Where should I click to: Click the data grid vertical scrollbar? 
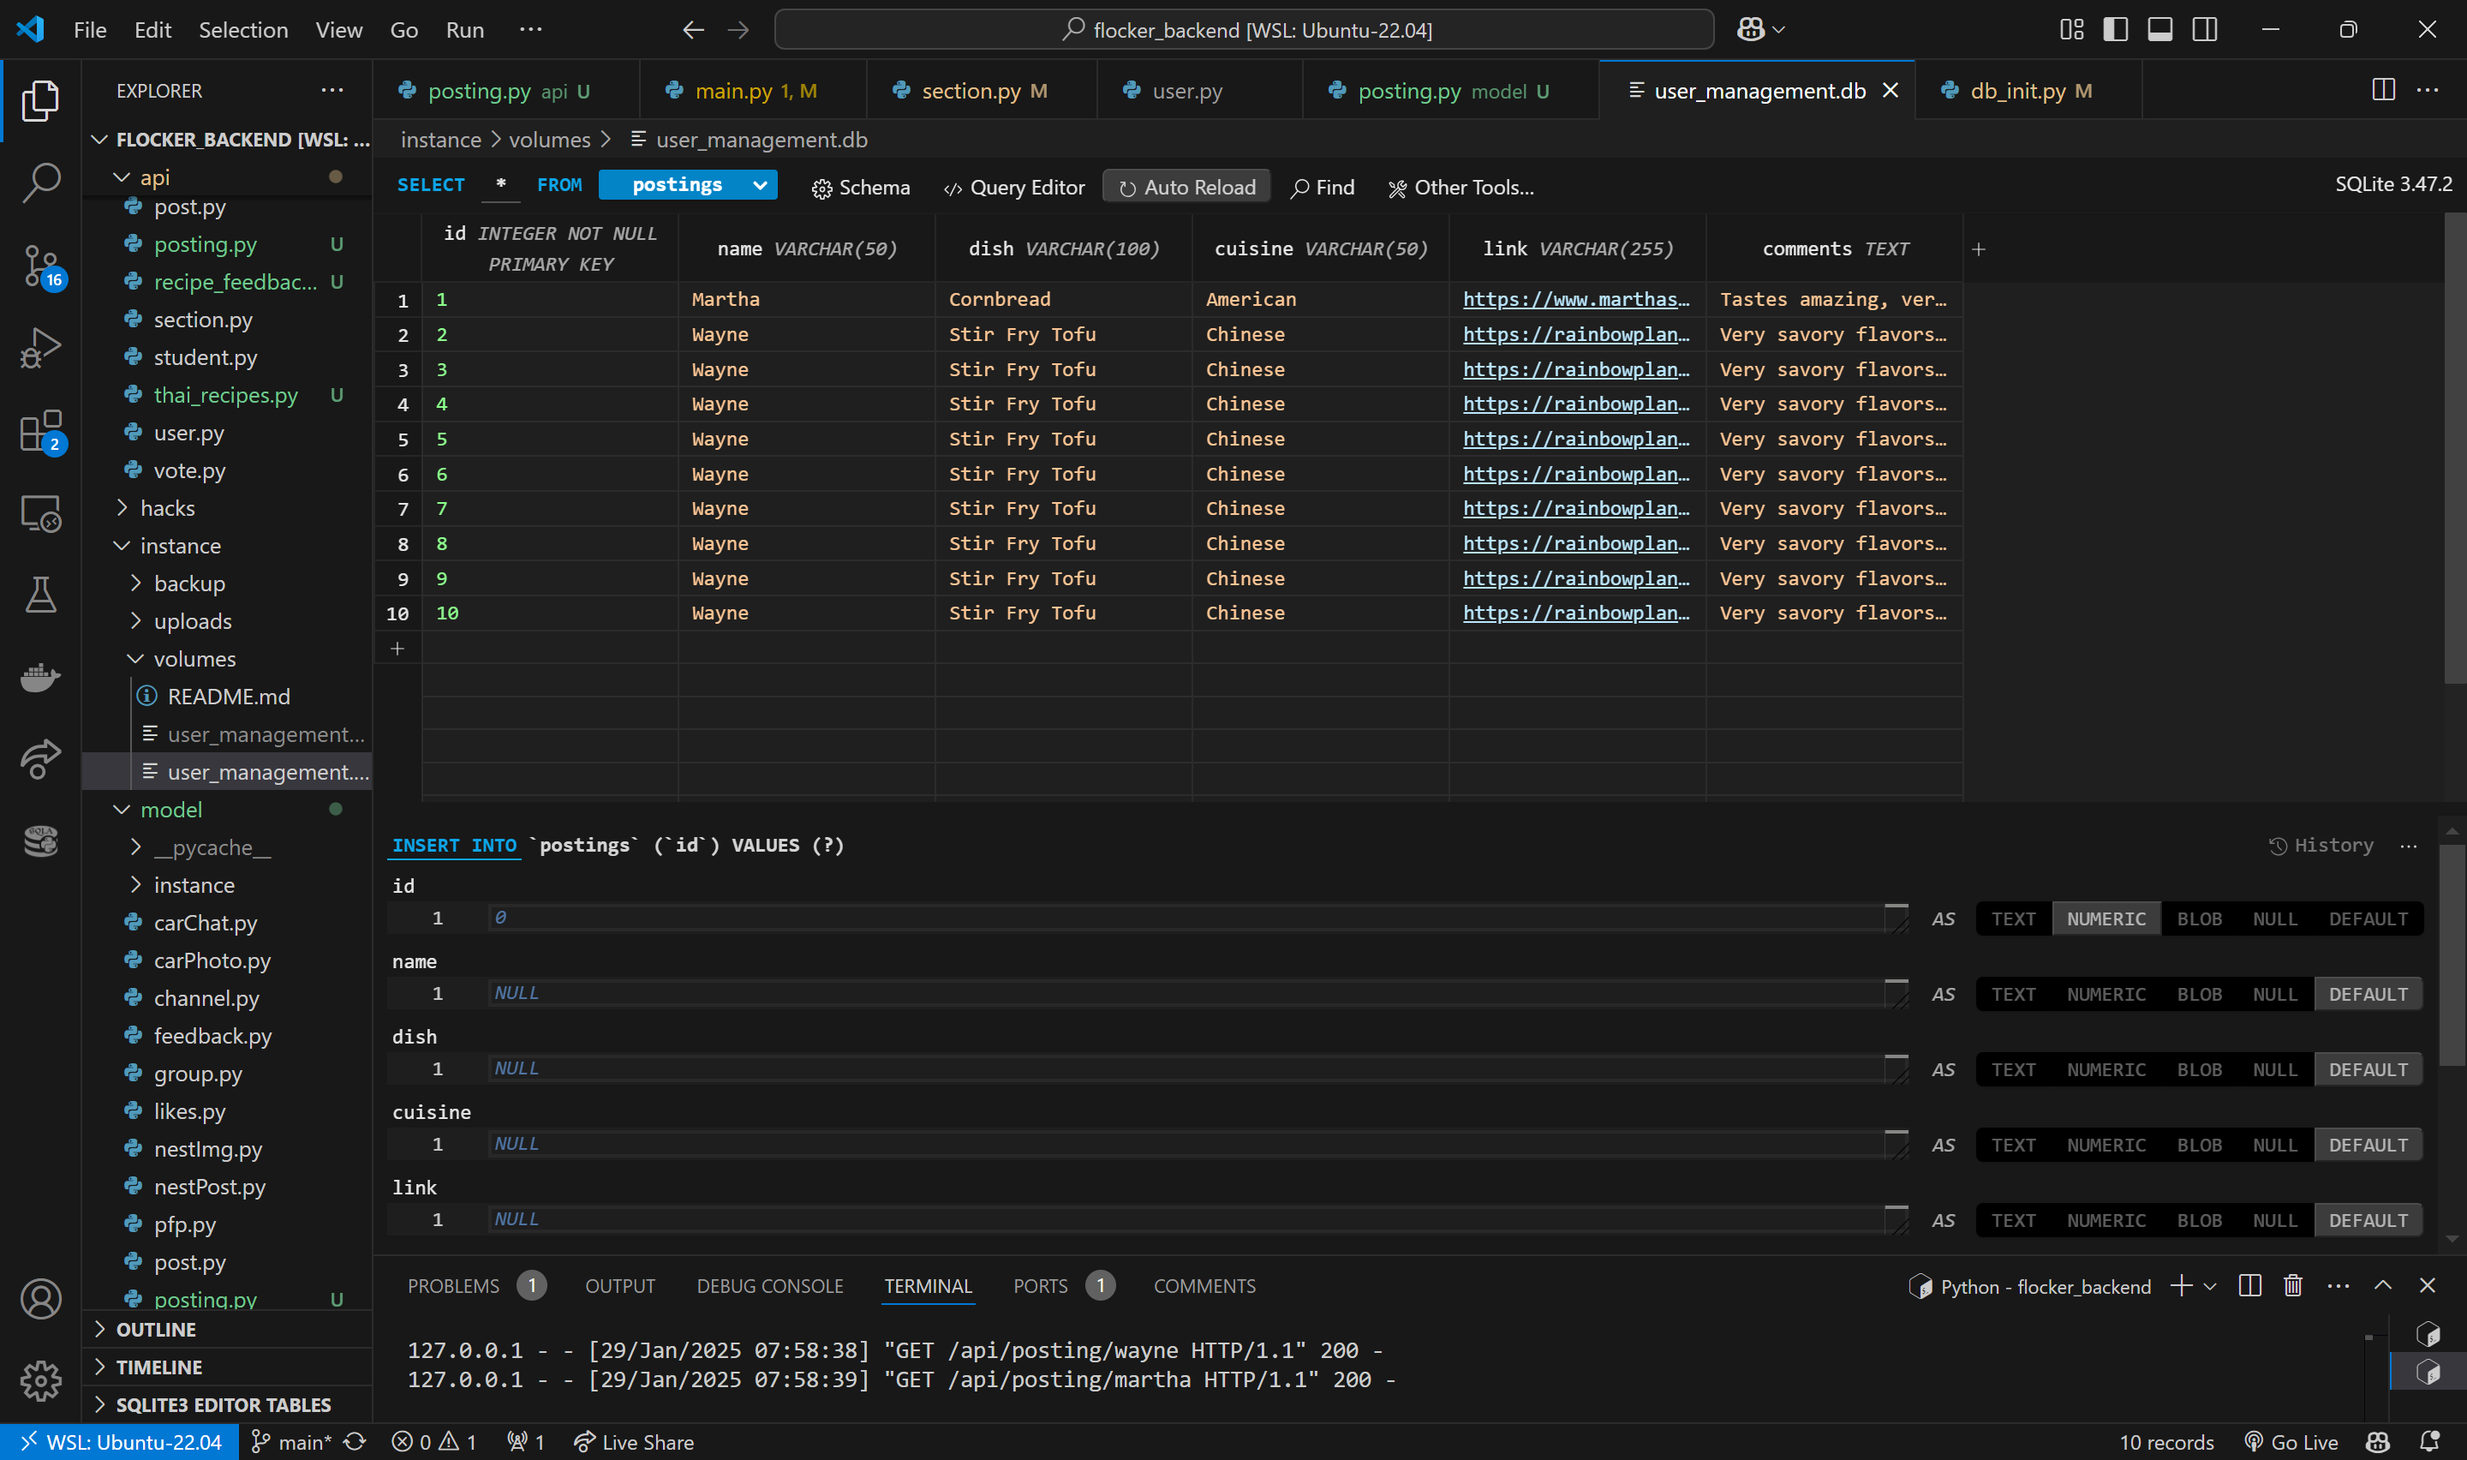(2454, 447)
